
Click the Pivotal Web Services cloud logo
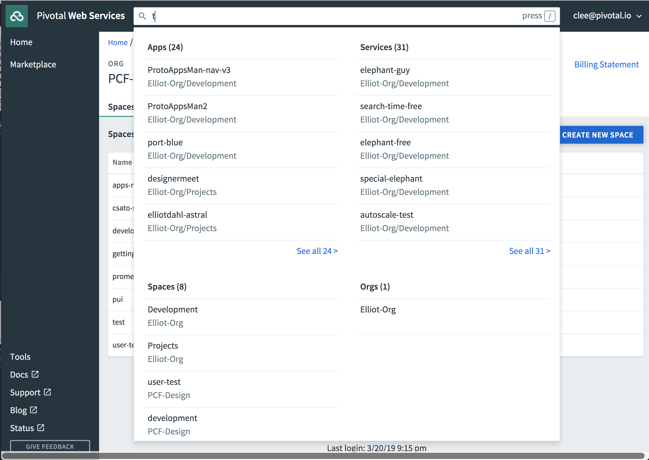tap(17, 16)
